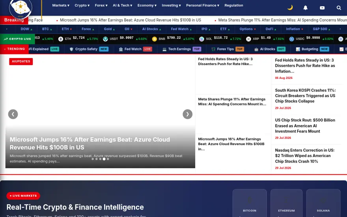Open sidebar Fed Holds Rates Steady article
Image resolution: width=347 pixels, height=217 pixels.
pos(305,65)
